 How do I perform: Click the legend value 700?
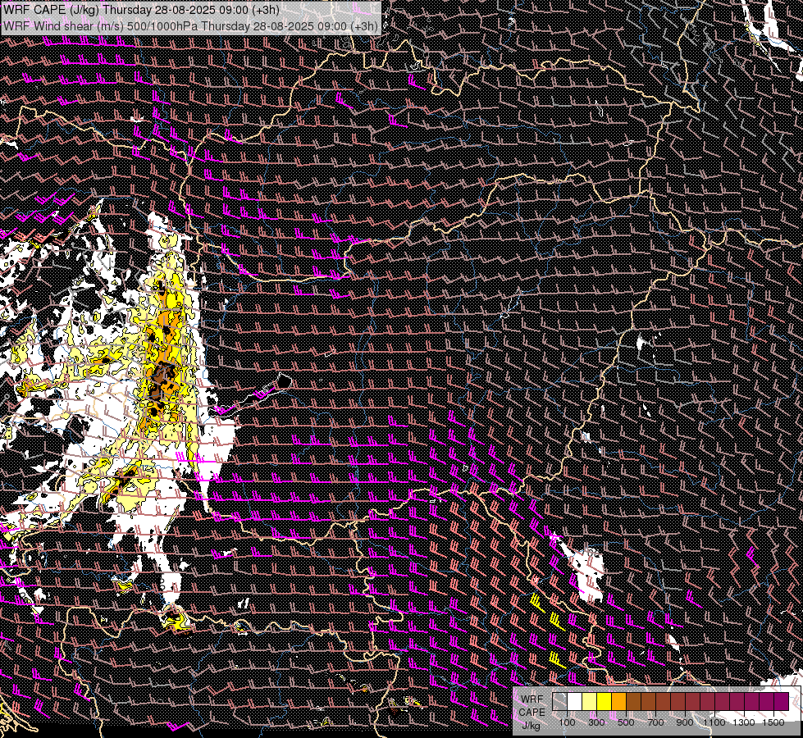pyautogui.click(x=656, y=722)
